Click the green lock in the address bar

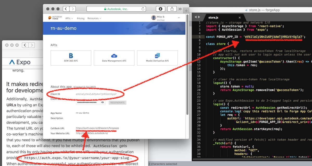click(x=105, y=9)
